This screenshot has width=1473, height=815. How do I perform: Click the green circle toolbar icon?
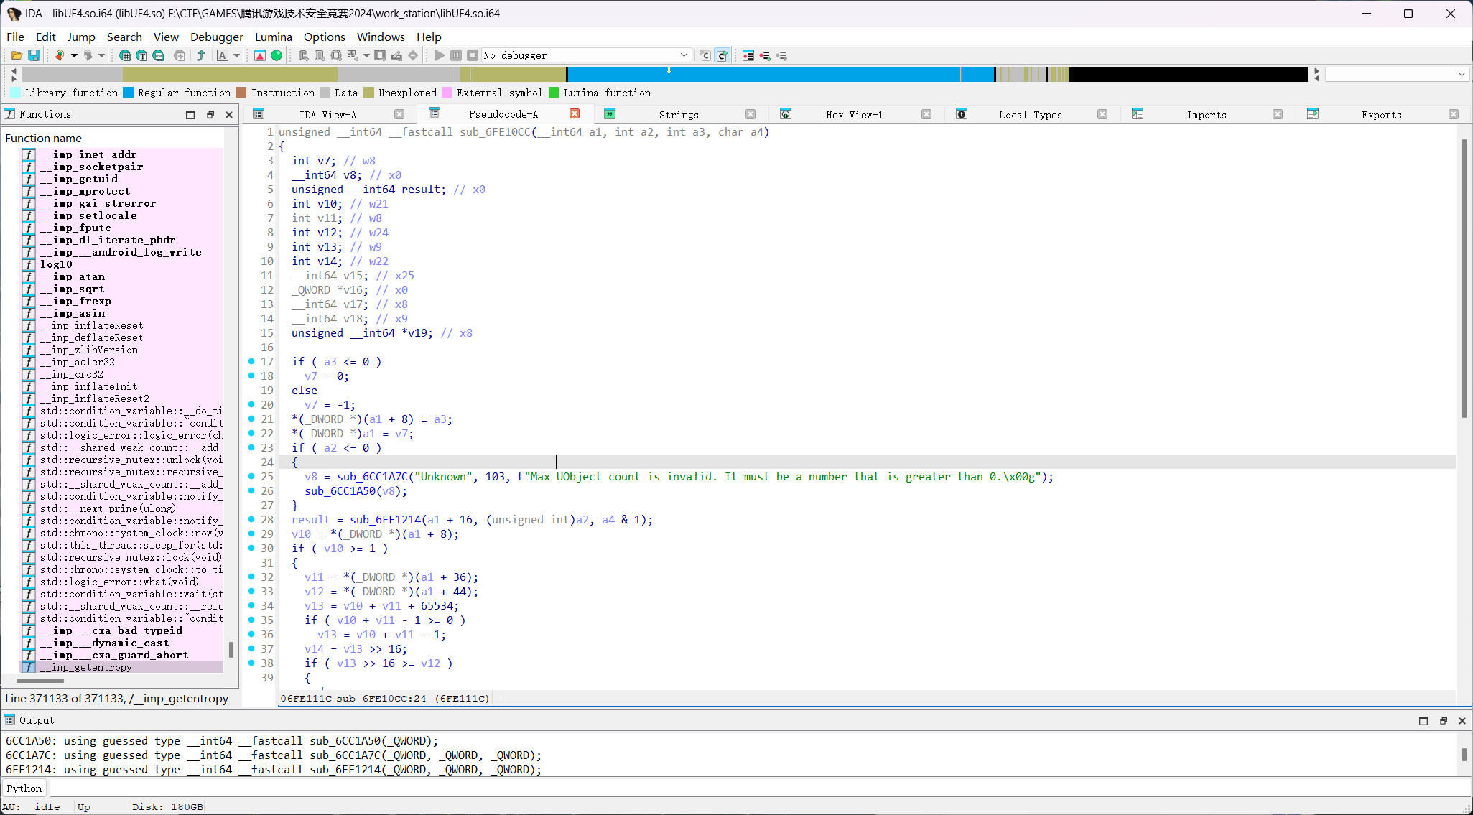[x=277, y=55]
